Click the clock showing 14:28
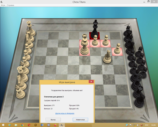Image resolution: width=158 pixels, height=127 pixels. [153, 125]
